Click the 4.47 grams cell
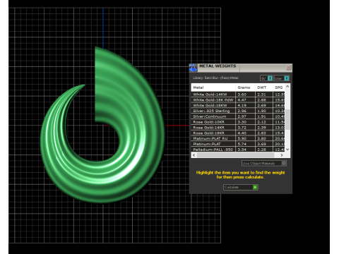This screenshot has width=339, height=254. (245, 100)
